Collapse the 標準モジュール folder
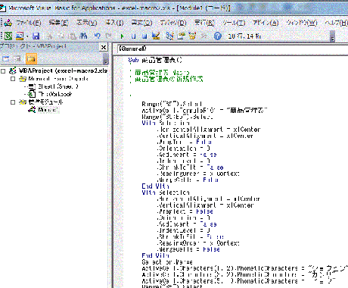The image size is (348, 288). [x=13, y=102]
